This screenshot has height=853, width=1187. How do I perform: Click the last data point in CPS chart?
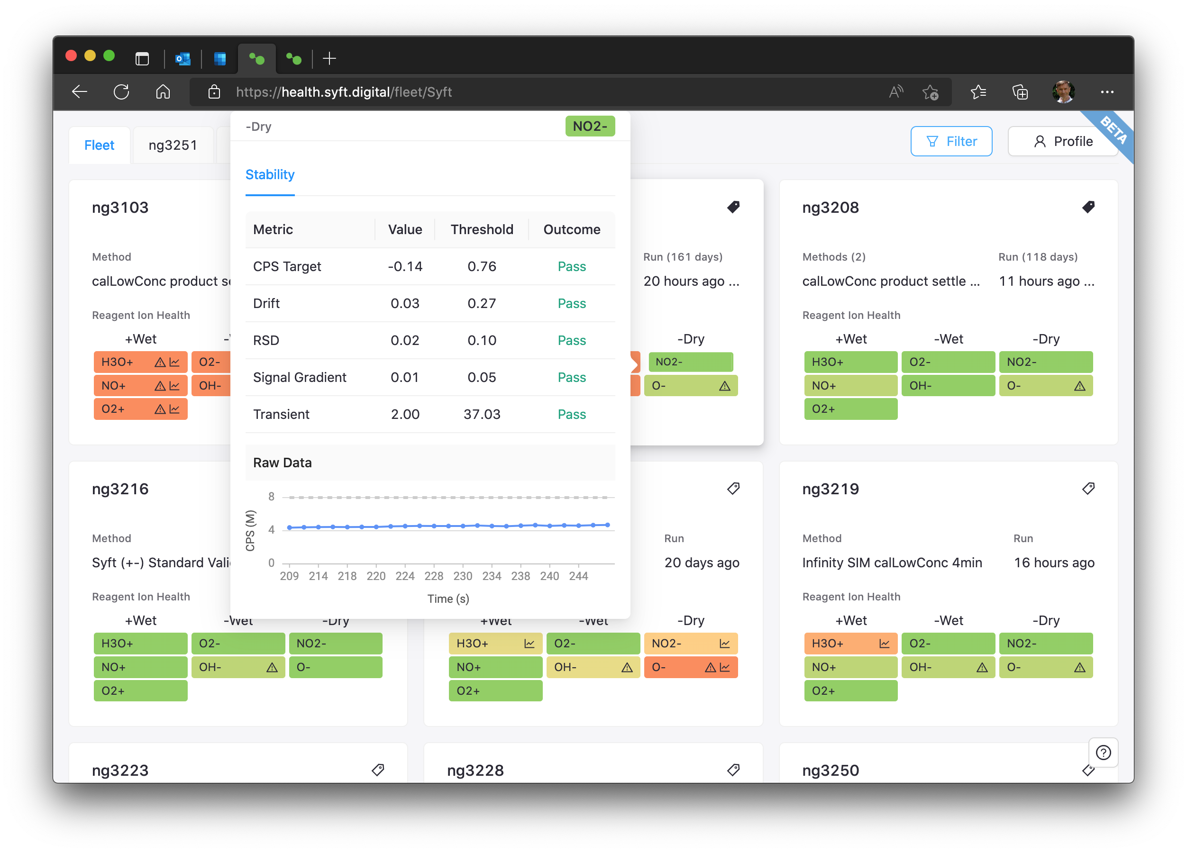pos(608,525)
